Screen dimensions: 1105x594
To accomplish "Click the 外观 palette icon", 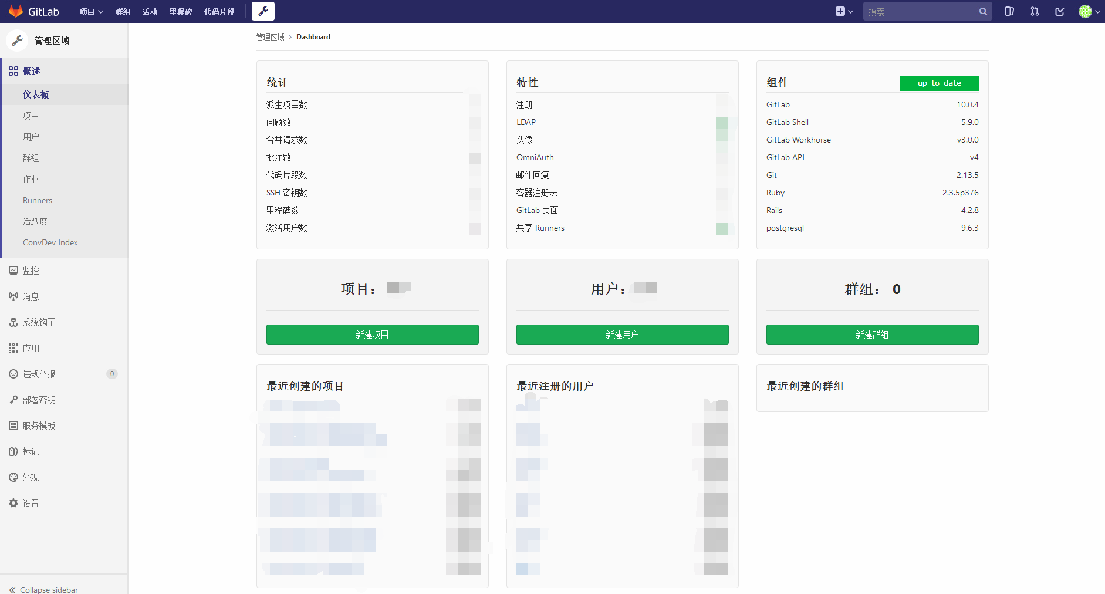I will point(13,477).
